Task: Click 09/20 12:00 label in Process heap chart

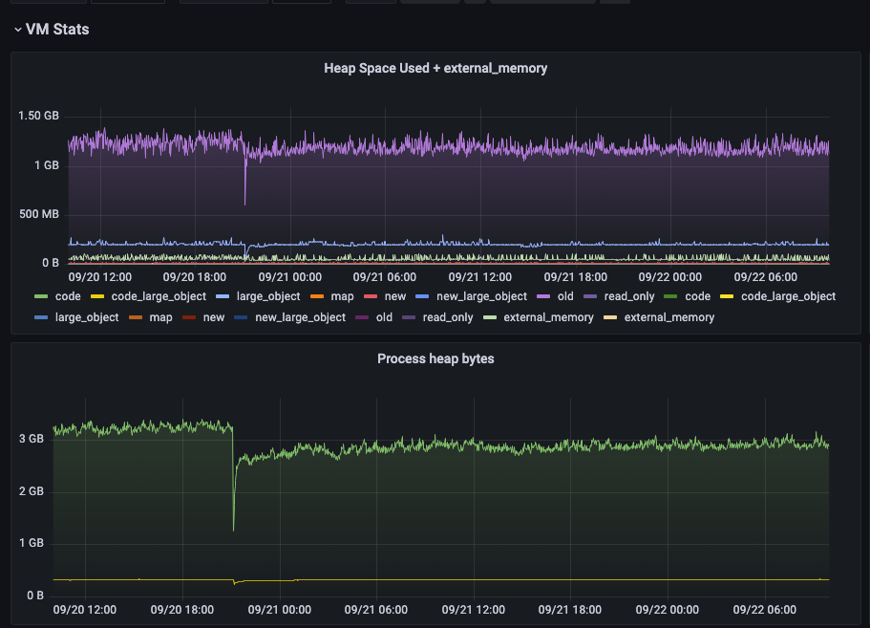Action: pyautogui.click(x=84, y=610)
